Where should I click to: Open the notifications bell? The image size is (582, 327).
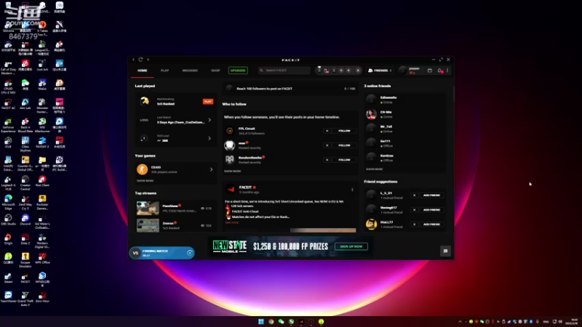pos(440,70)
